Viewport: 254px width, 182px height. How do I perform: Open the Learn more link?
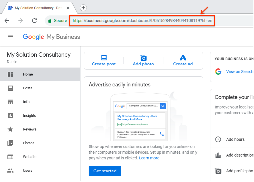(149, 158)
